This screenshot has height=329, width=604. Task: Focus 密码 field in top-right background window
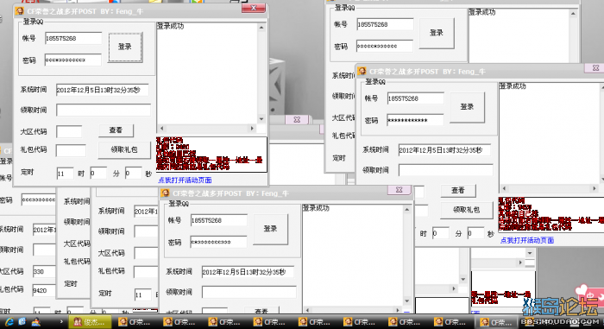pyautogui.click(x=385, y=46)
